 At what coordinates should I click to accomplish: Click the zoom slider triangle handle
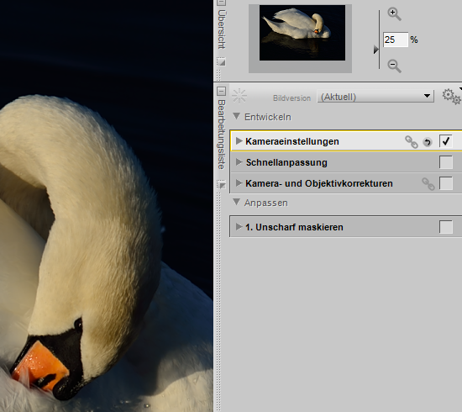pos(375,50)
